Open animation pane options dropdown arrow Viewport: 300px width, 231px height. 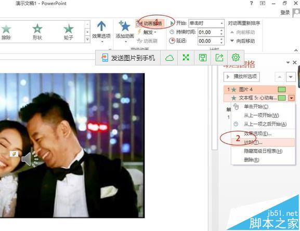pyautogui.click(x=288, y=62)
